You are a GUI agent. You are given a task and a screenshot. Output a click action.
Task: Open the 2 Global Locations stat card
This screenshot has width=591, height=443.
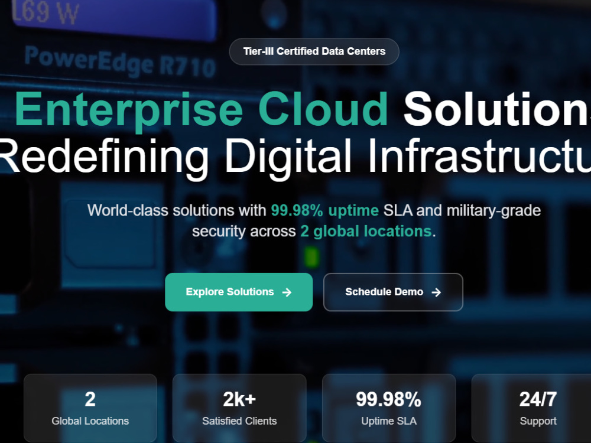click(90, 408)
